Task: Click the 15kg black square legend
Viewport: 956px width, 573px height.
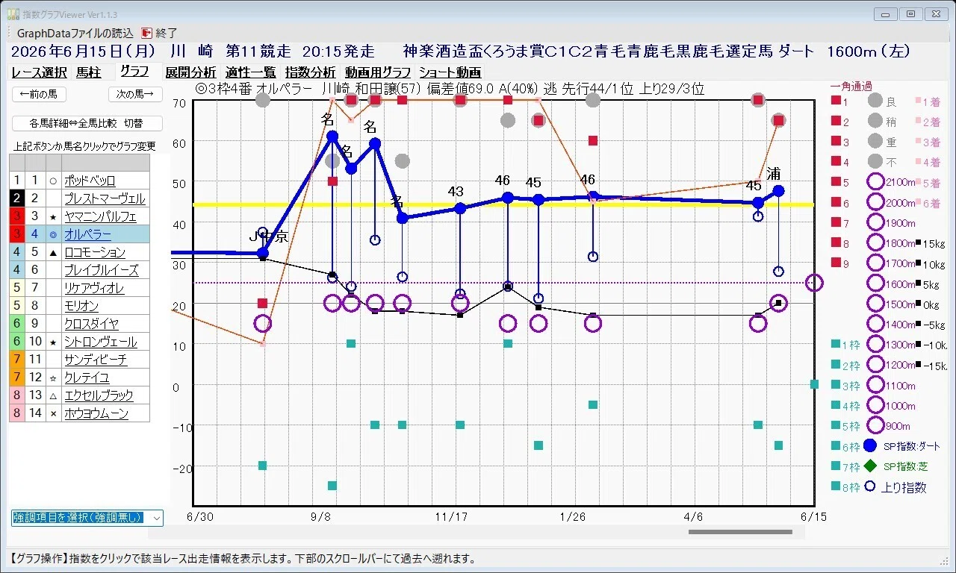Action: pos(919,243)
